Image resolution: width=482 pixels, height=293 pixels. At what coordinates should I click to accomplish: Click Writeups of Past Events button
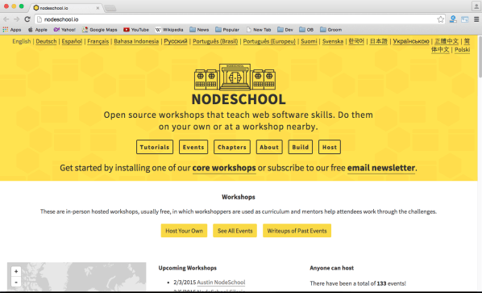pyautogui.click(x=297, y=231)
